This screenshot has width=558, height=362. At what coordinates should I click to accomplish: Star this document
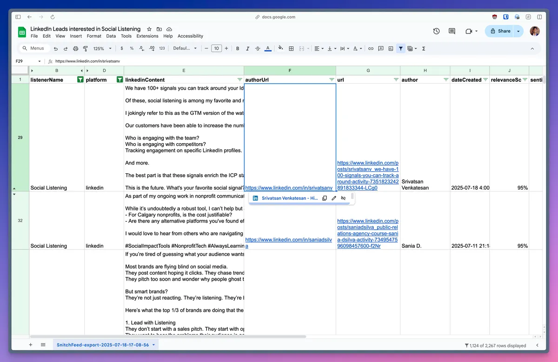pos(149,29)
